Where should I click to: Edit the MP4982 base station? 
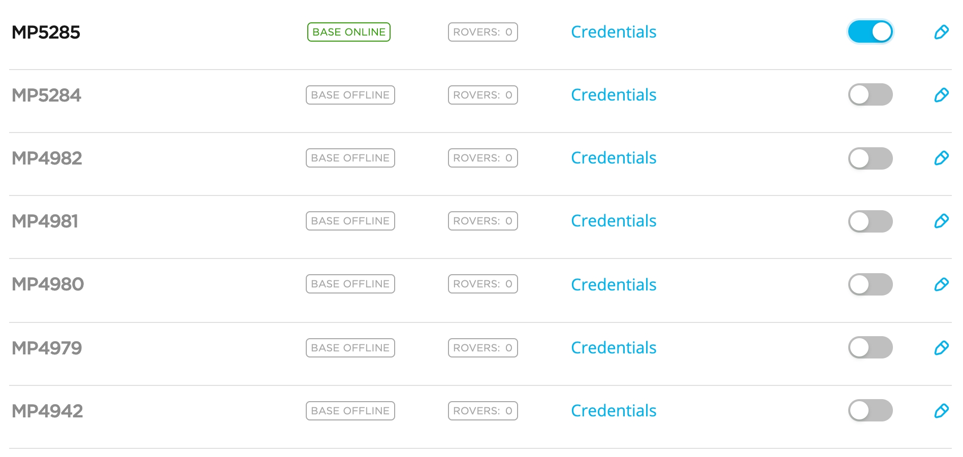941,158
